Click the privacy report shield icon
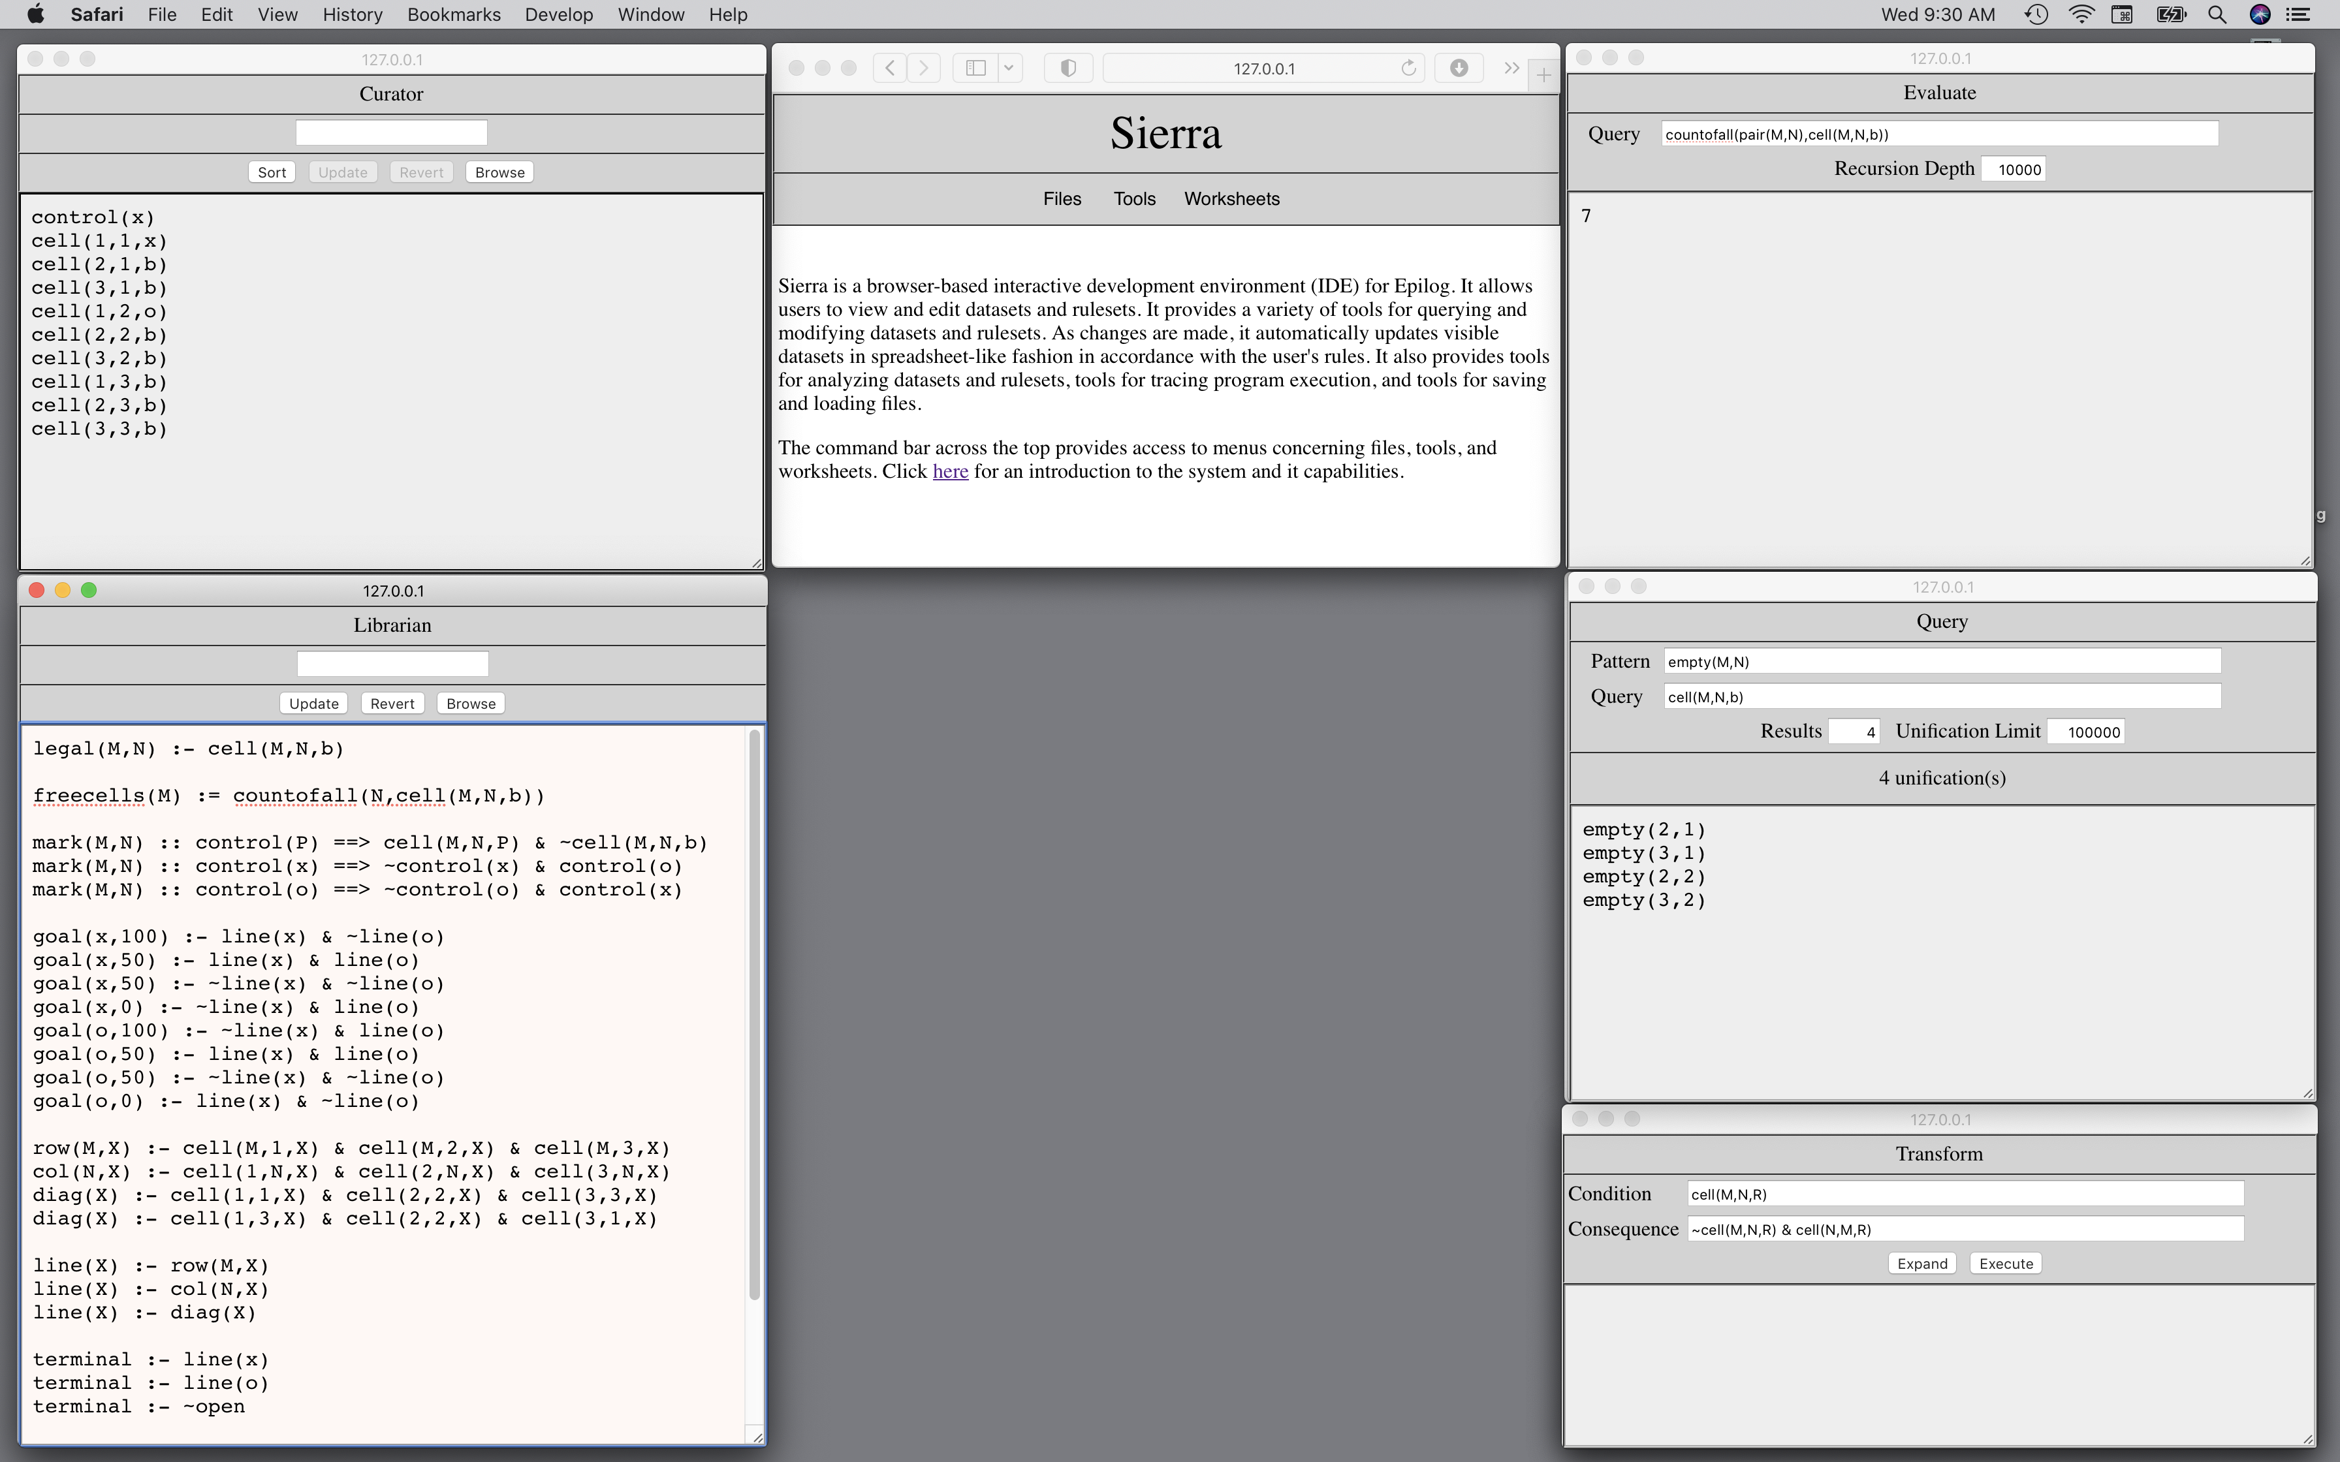The width and height of the screenshot is (2340, 1462). pos(1067,68)
